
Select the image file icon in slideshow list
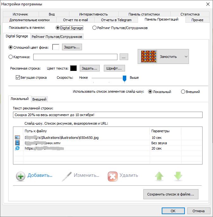[17, 138]
